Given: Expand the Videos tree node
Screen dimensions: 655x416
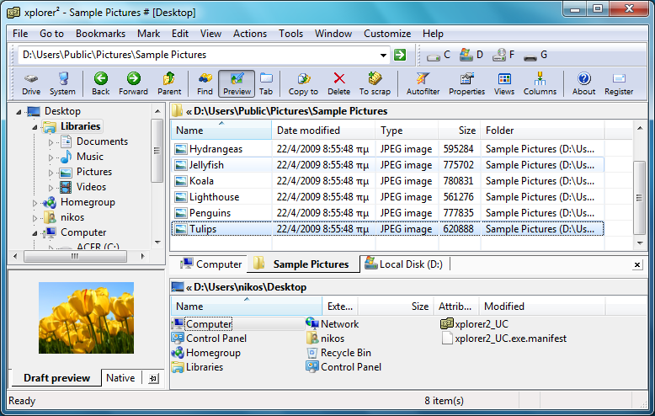Looking at the screenshot, I should tap(51, 188).
